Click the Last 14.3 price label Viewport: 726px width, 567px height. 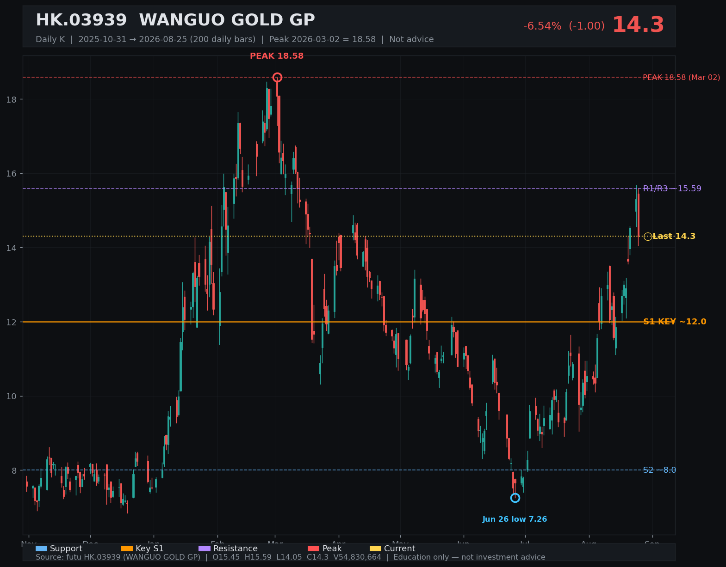pos(674,237)
